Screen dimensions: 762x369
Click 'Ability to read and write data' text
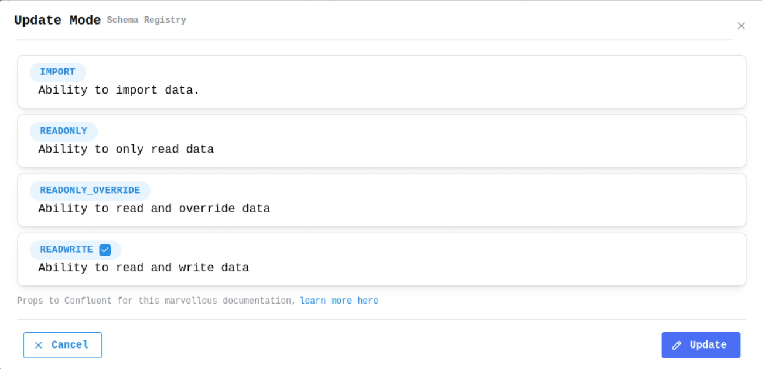tap(143, 268)
